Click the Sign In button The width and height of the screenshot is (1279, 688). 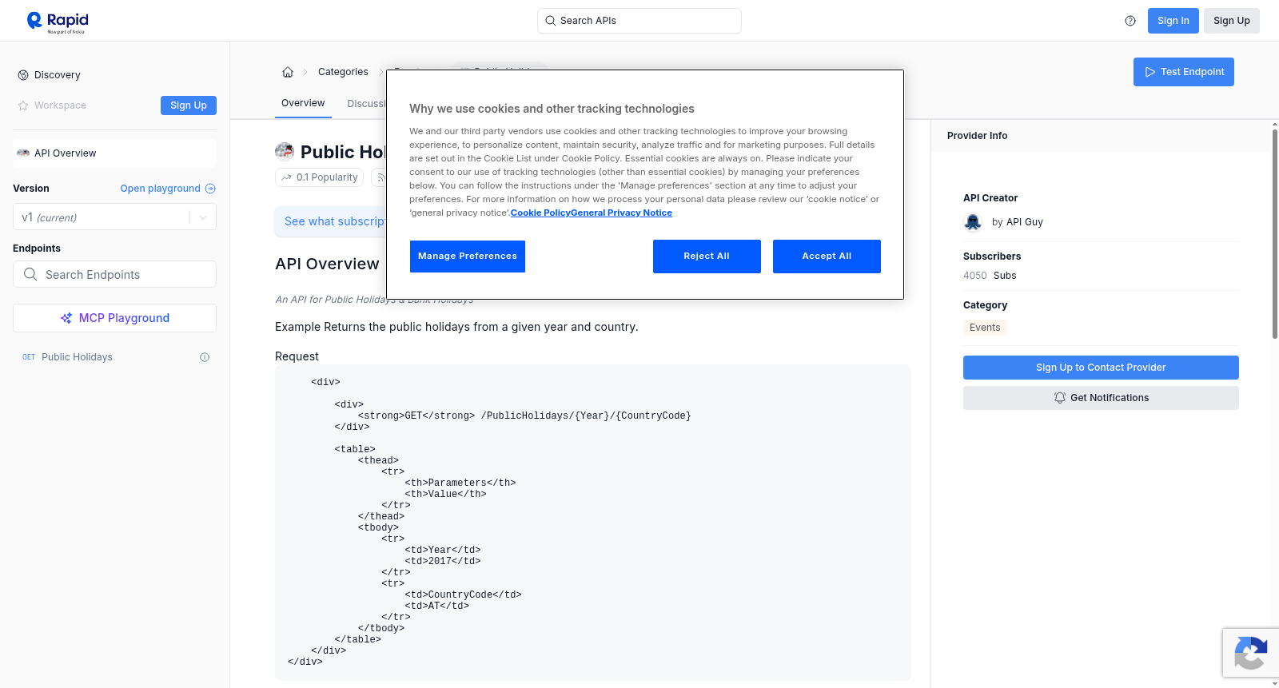pos(1173,21)
